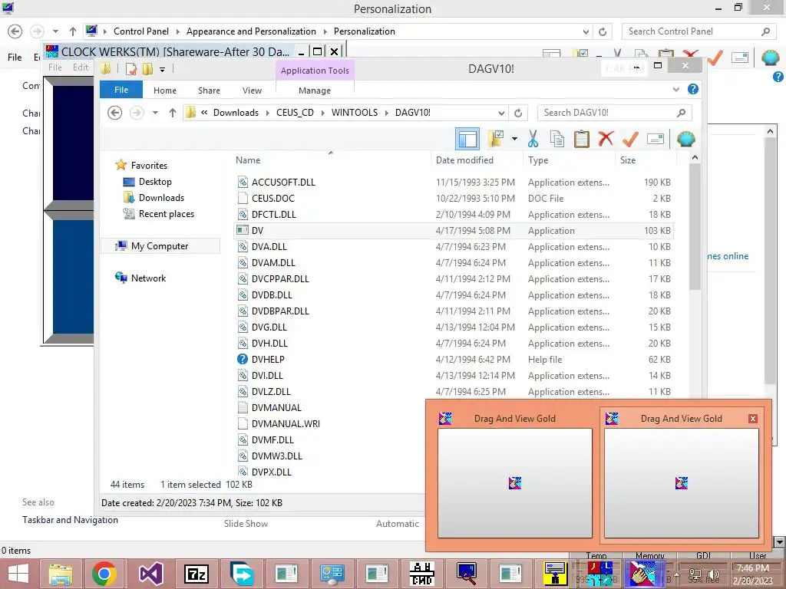This screenshot has width=786, height=589.
Task: Sort files by Name column header
Action: [x=331, y=160]
